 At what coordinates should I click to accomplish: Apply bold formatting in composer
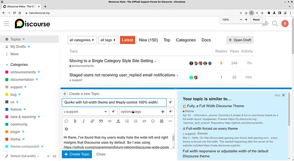tap(75, 121)
